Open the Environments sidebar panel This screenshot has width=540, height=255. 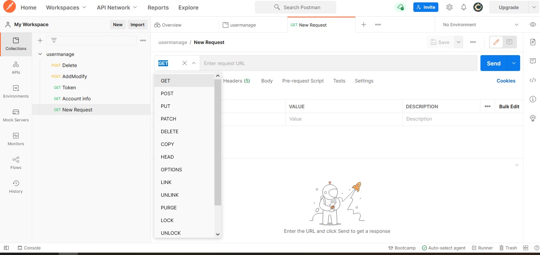[16, 92]
